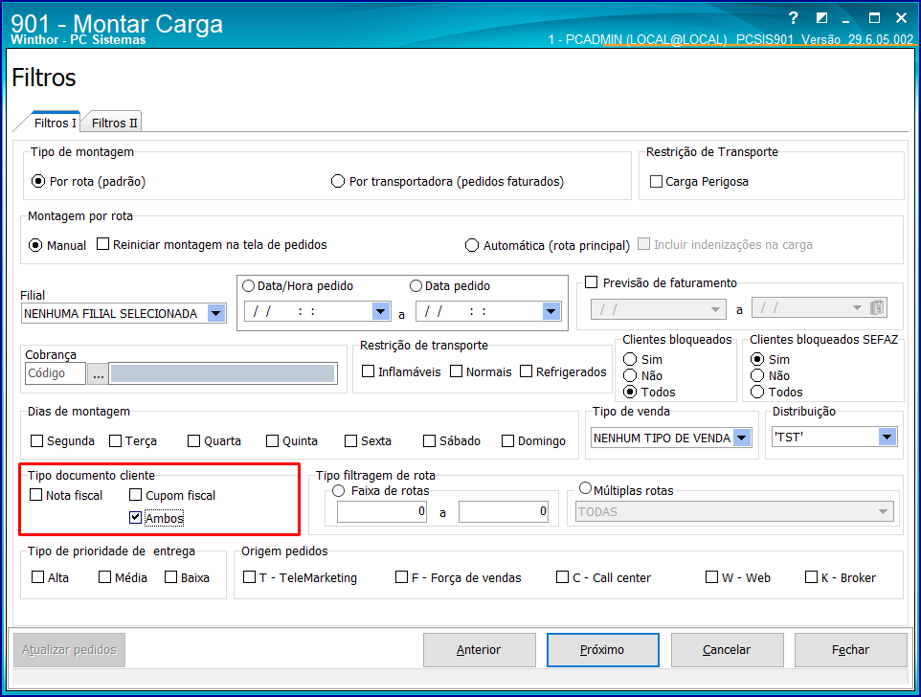Viewport: 921px width, 697px height.
Task: Select the Múltiplas rotas radio button
Action: click(586, 488)
